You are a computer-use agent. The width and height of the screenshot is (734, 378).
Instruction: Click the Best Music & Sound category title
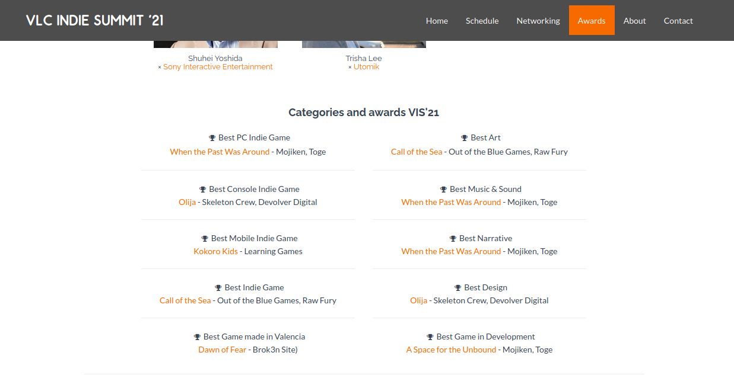(485, 189)
